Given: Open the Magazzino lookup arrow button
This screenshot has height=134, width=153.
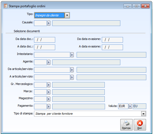Looking at the screenshot, I should pyautogui.click(x=49, y=99).
